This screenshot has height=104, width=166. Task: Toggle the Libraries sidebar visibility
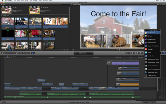point(3,50)
